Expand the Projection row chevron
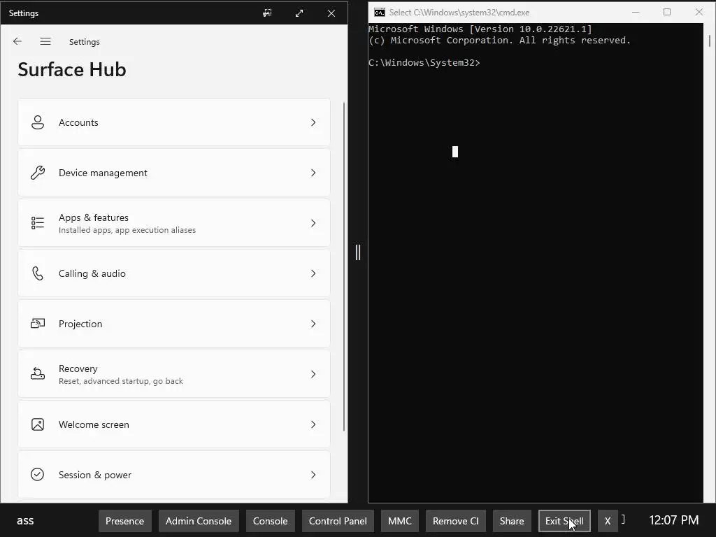 pyautogui.click(x=313, y=324)
